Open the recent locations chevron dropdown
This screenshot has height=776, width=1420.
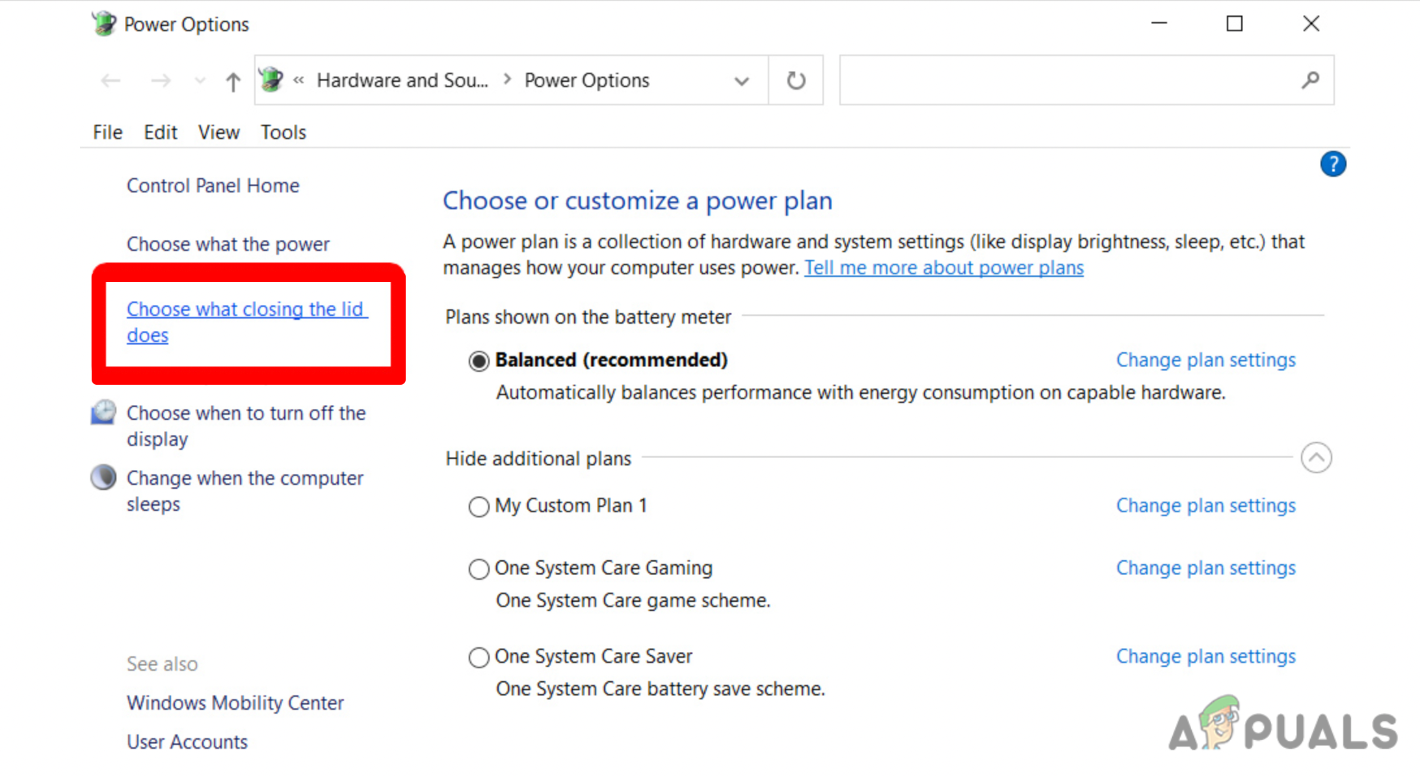point(200,80)
